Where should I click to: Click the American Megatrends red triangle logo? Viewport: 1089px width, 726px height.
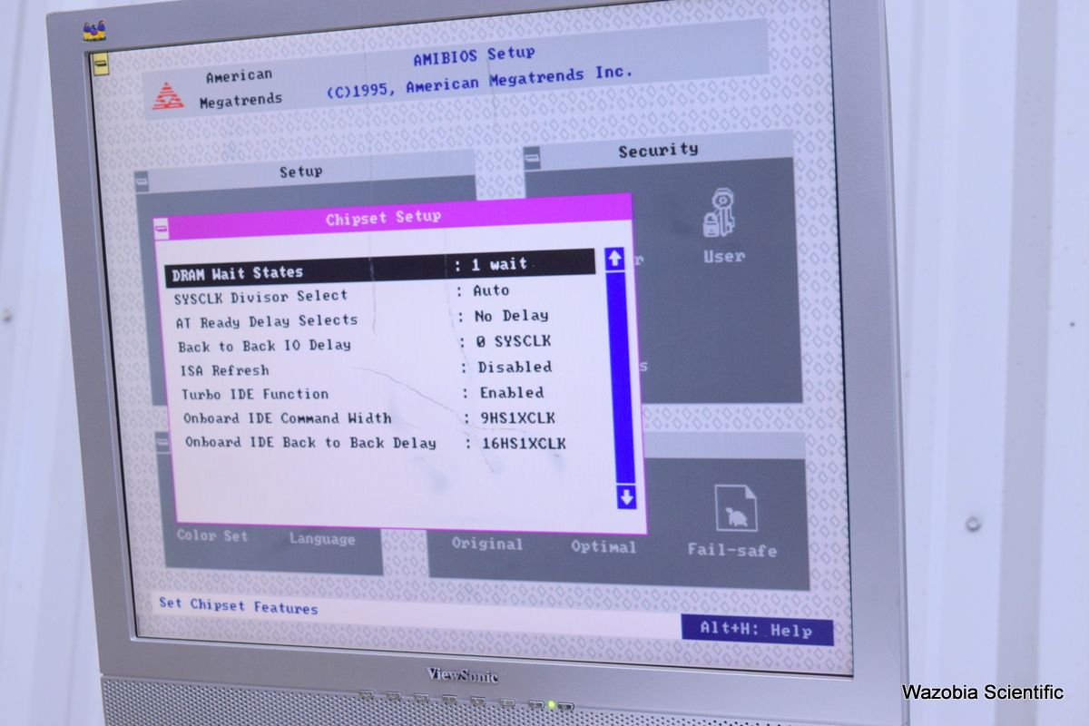click(168, 95)
